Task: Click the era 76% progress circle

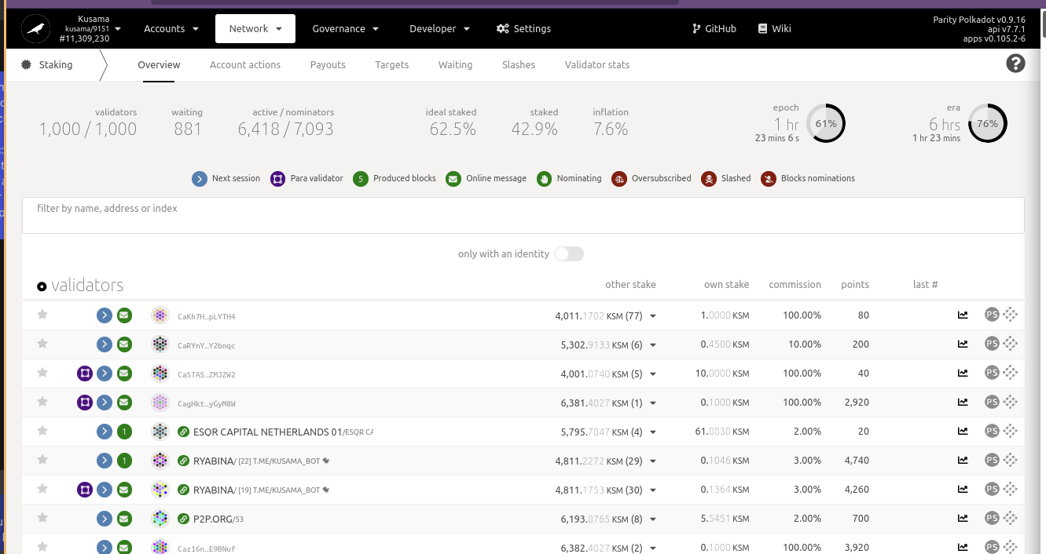Action: pos(987,123)
